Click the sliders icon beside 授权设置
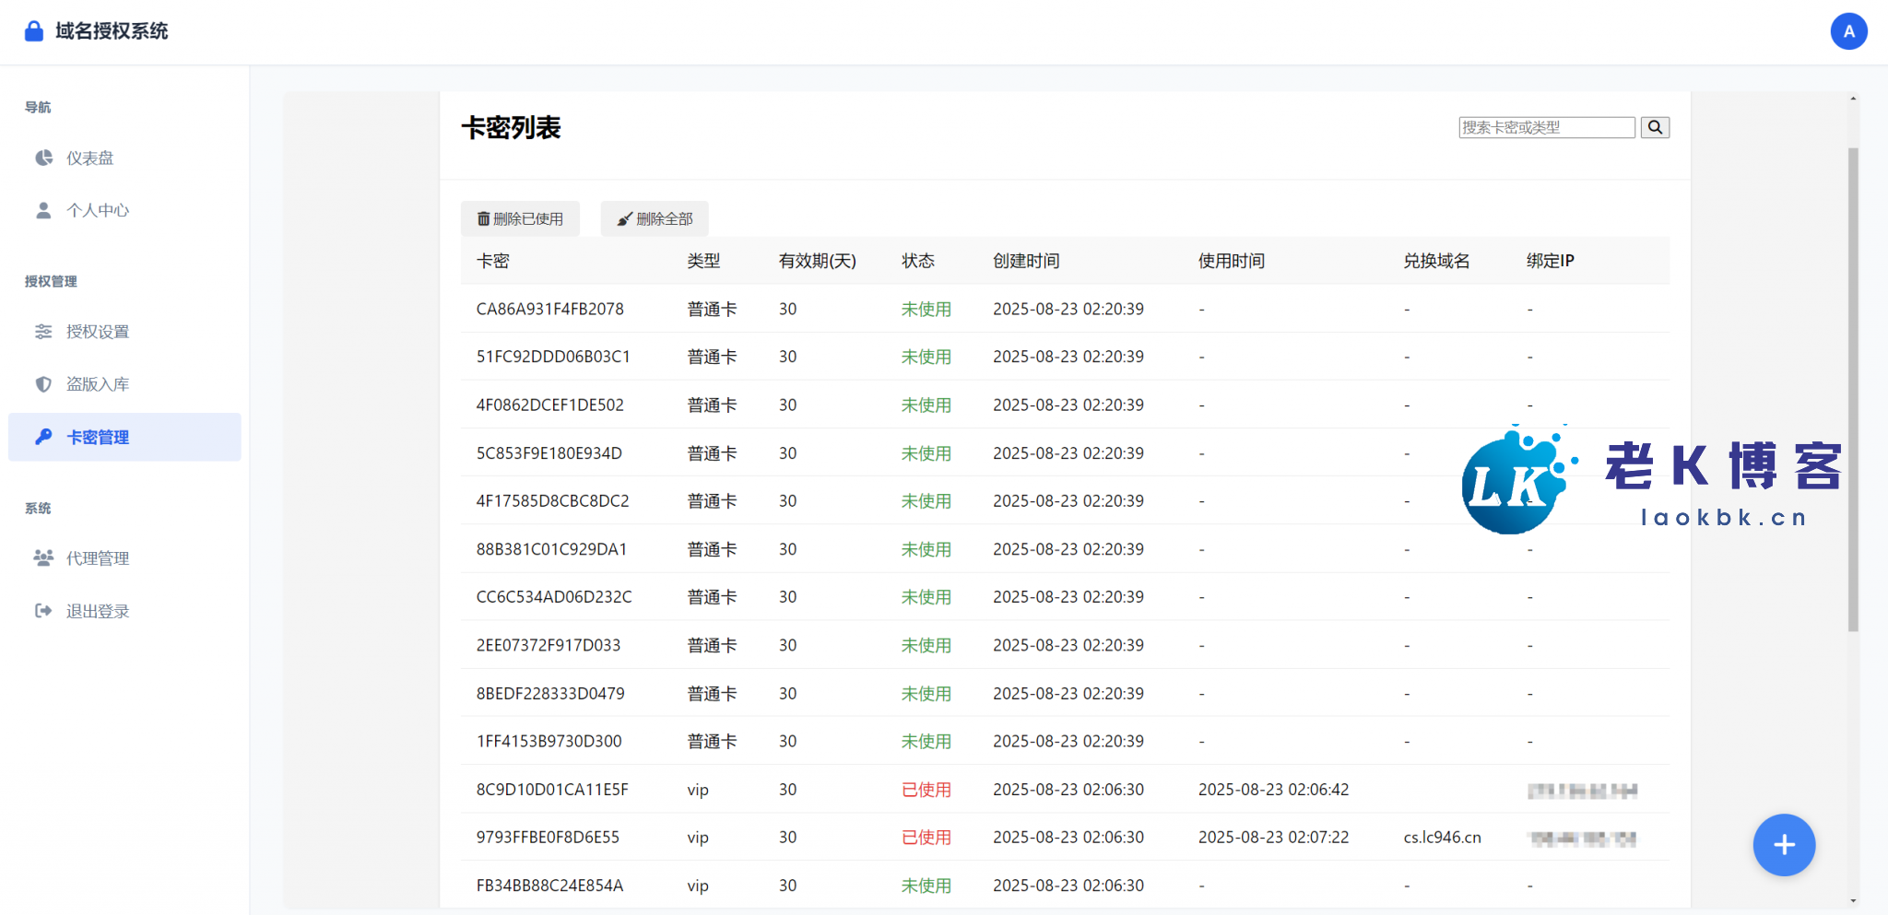Screen dimensions: 1888x915 tap(43, 332)
